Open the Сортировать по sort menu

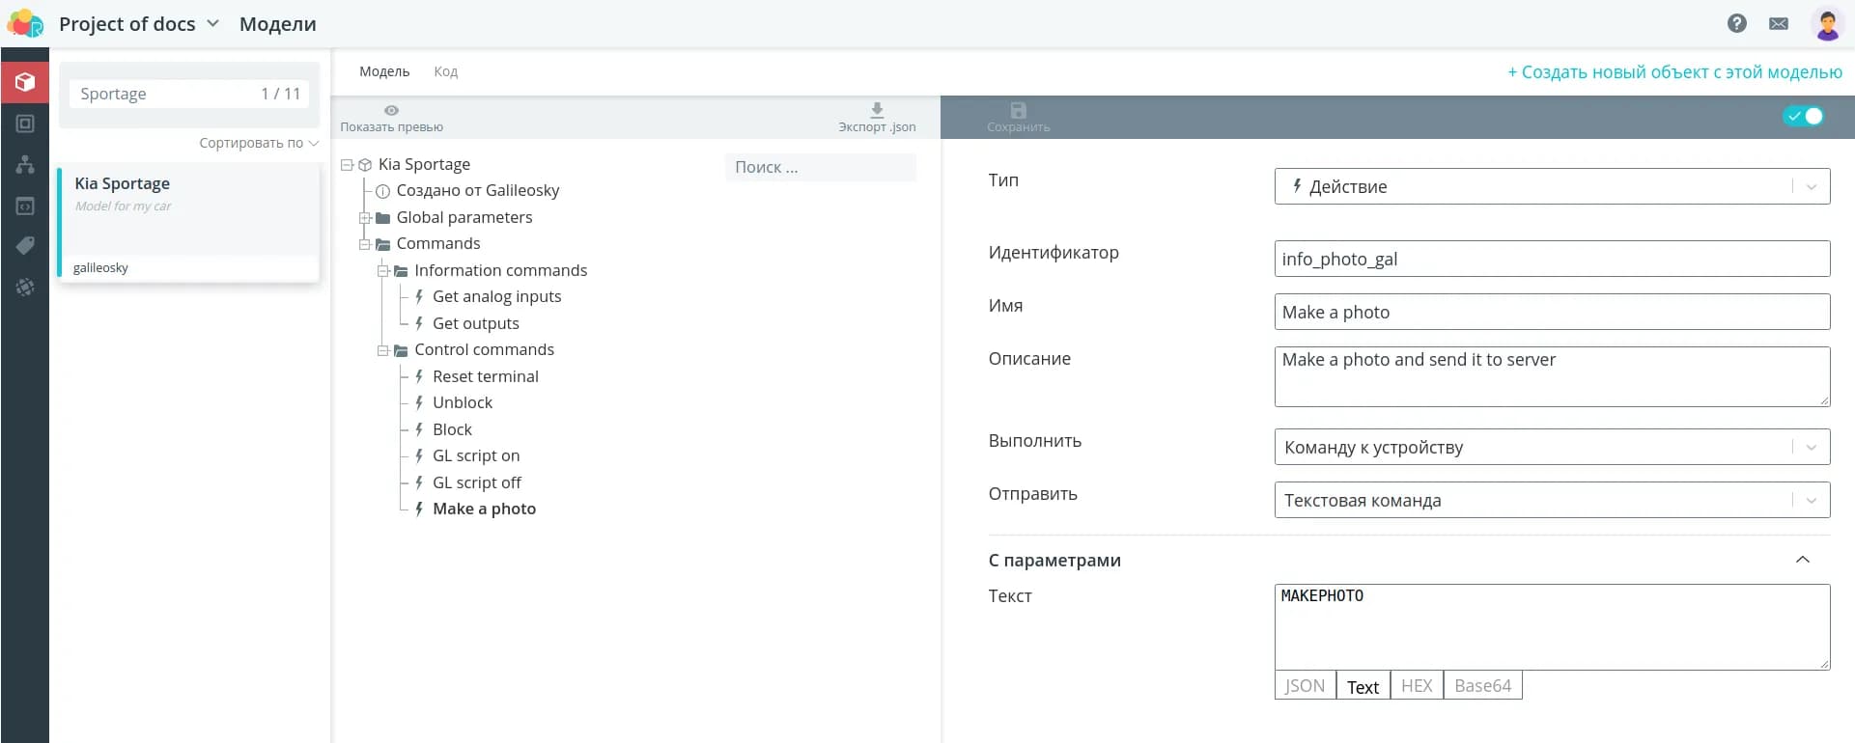pyautogui.click(x=258, y=143)
